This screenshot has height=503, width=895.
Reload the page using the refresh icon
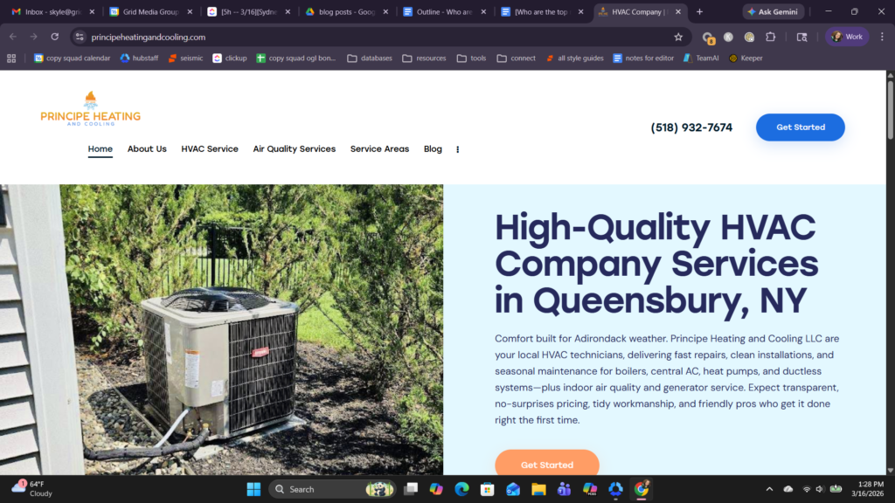(x=55, y=37)
